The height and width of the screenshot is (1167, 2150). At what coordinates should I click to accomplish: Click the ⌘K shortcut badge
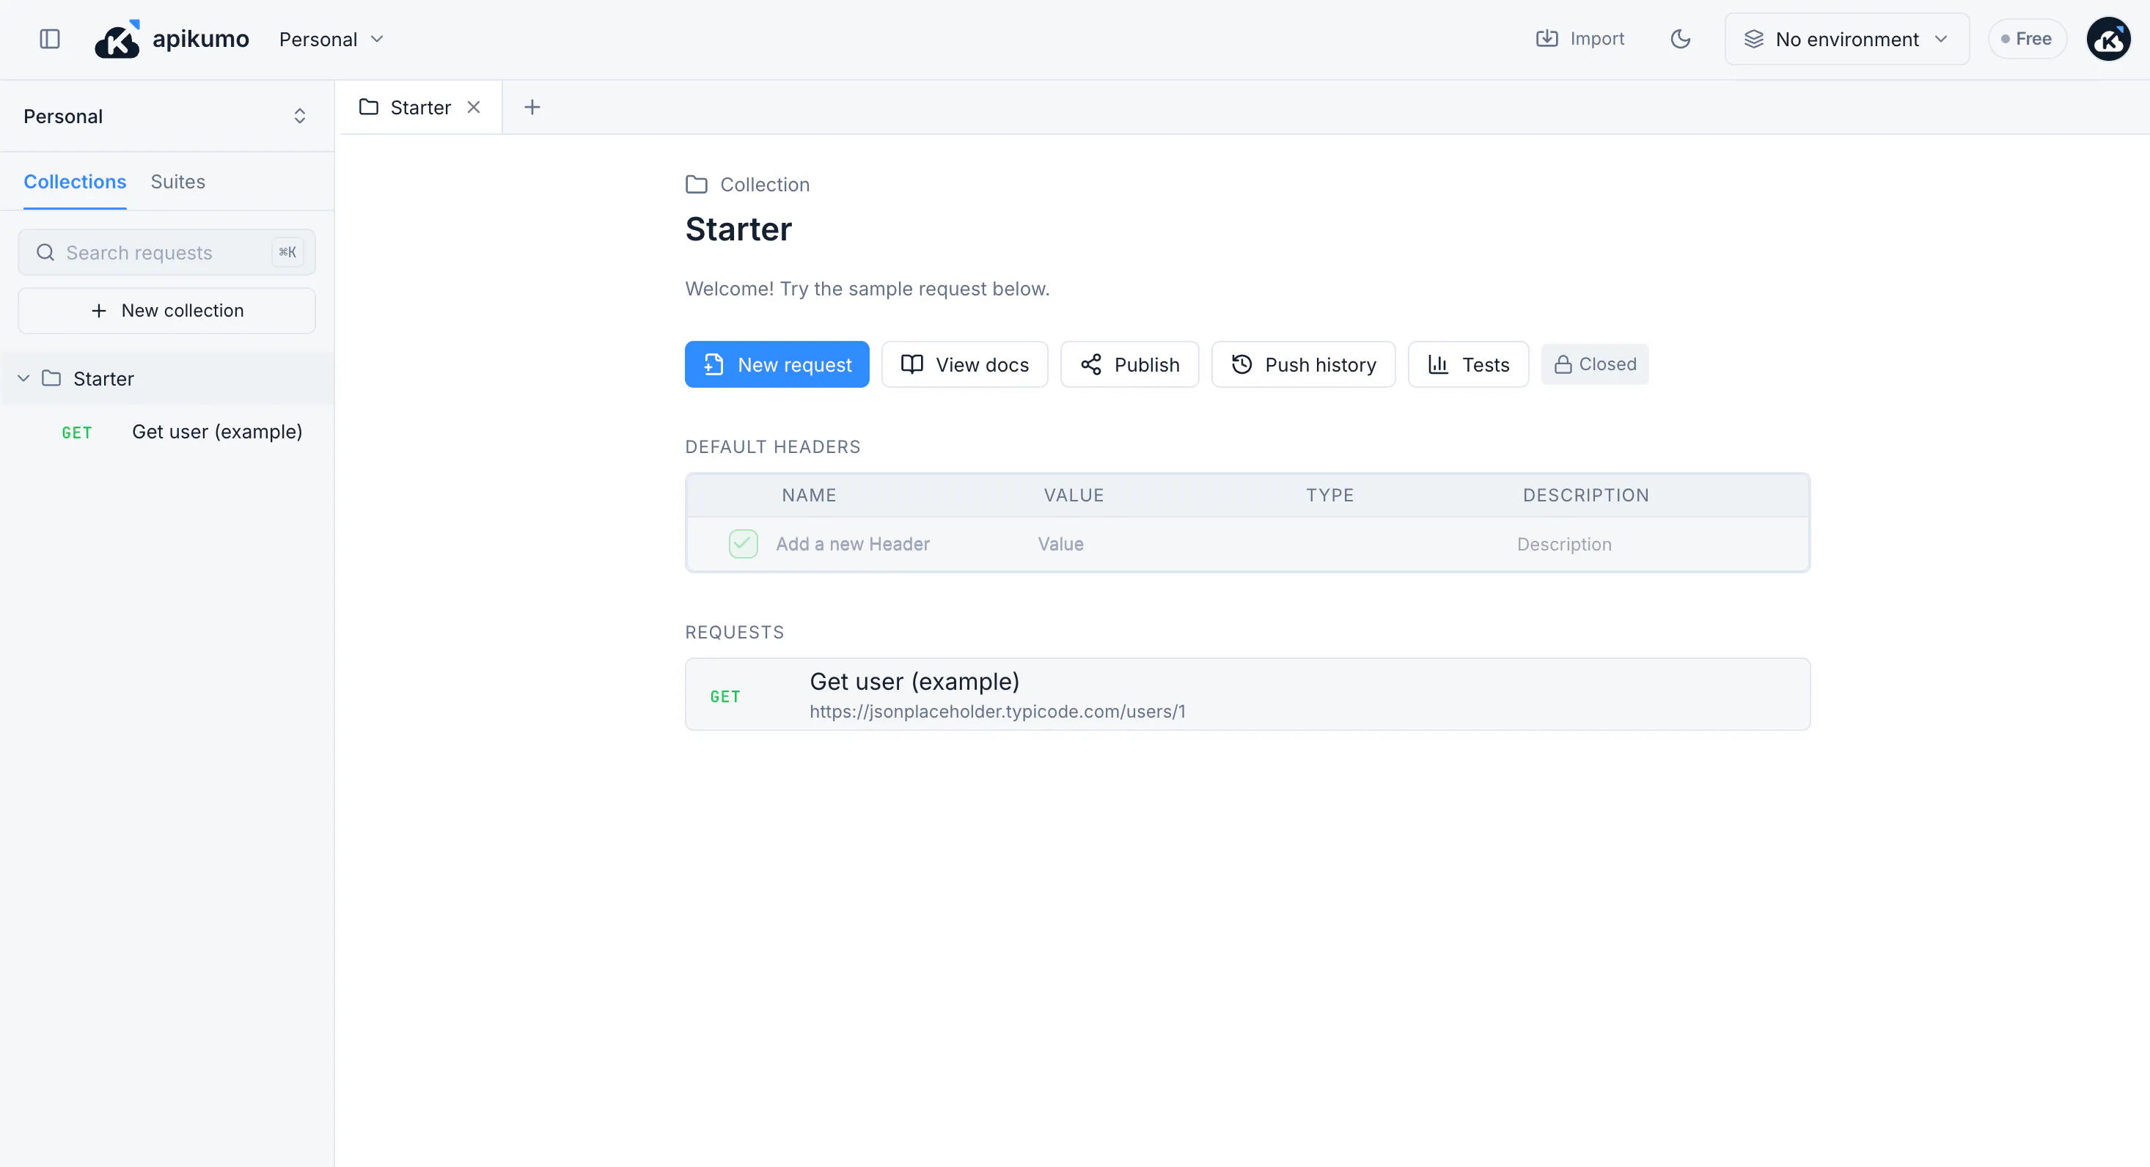287,252
